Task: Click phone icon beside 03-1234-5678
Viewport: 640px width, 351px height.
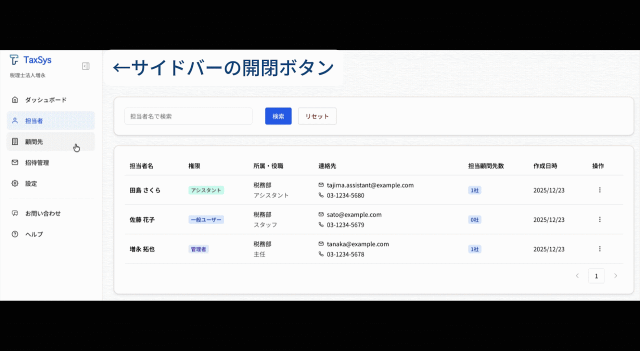Action: coord(321,254)
